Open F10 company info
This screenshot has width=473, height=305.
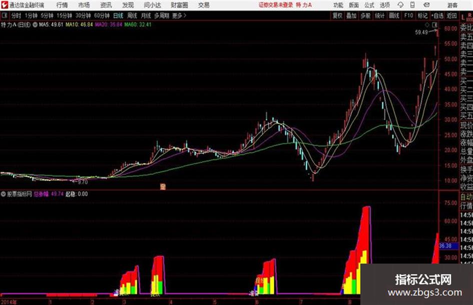[x=408, y=16]
